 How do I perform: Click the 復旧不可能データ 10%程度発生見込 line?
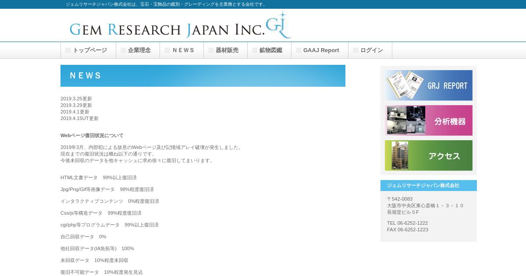pos(102,272)
